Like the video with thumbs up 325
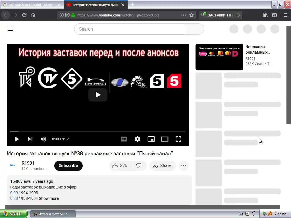291x218 pixels. (x=120, y=166)
